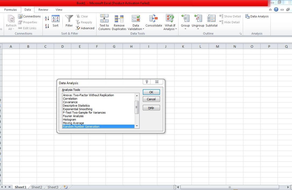This screenshot has width=292, height=190.
Task: Jump to last sheet with tab arrow
Action: pos(9,187)
